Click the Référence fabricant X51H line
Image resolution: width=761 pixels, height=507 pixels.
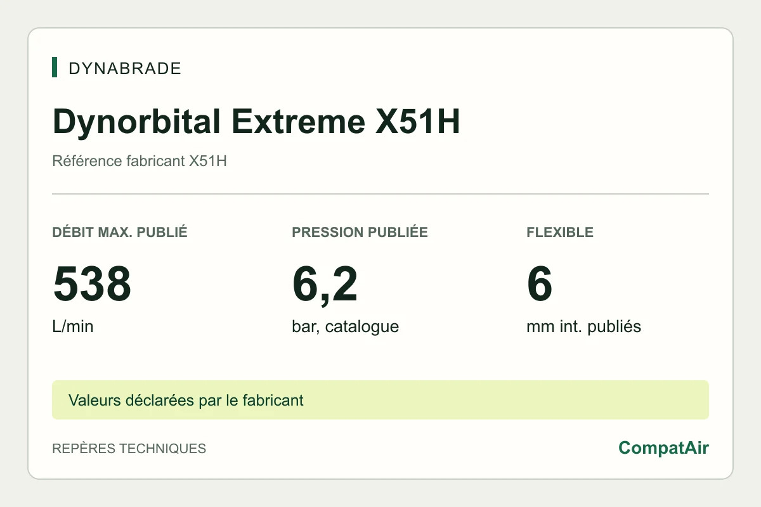coord(140,161)
